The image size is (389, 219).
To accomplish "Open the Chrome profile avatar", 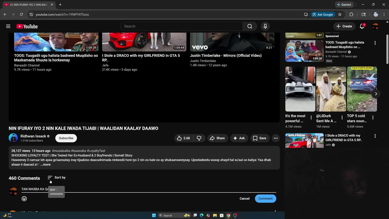I will click(376, 14).
